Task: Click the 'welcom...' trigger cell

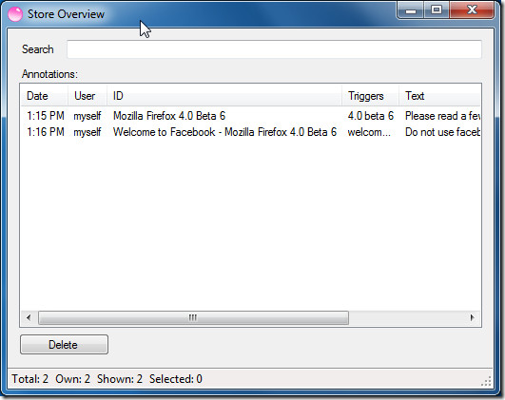Action: pyautogui.click(x=369, y=132)
